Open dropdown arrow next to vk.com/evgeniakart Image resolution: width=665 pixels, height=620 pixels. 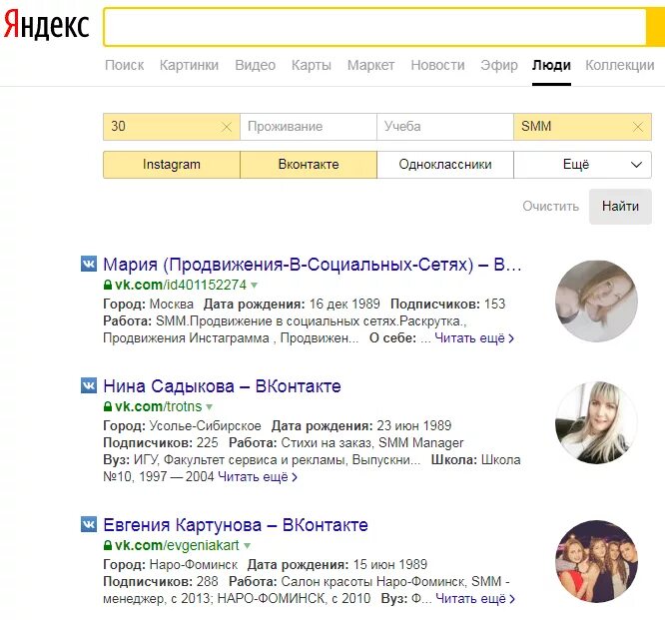247,546
